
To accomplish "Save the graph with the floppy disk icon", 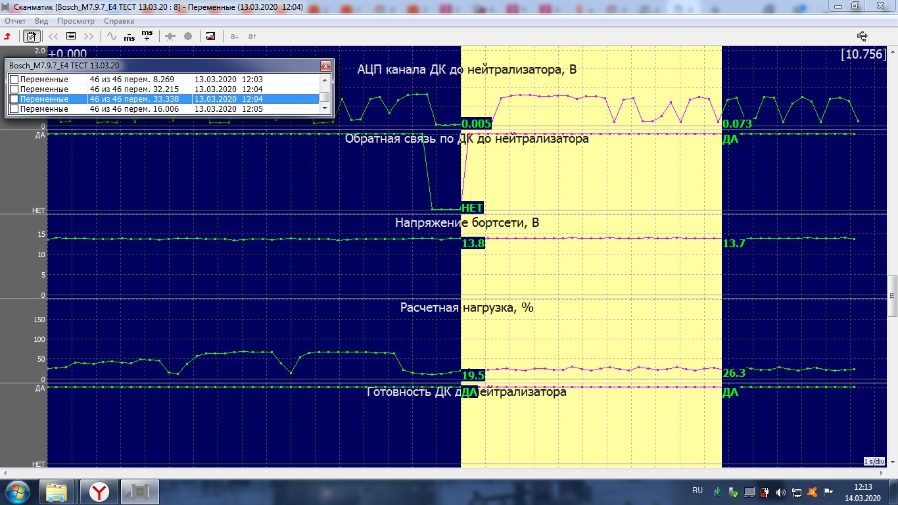I will 211,36.
